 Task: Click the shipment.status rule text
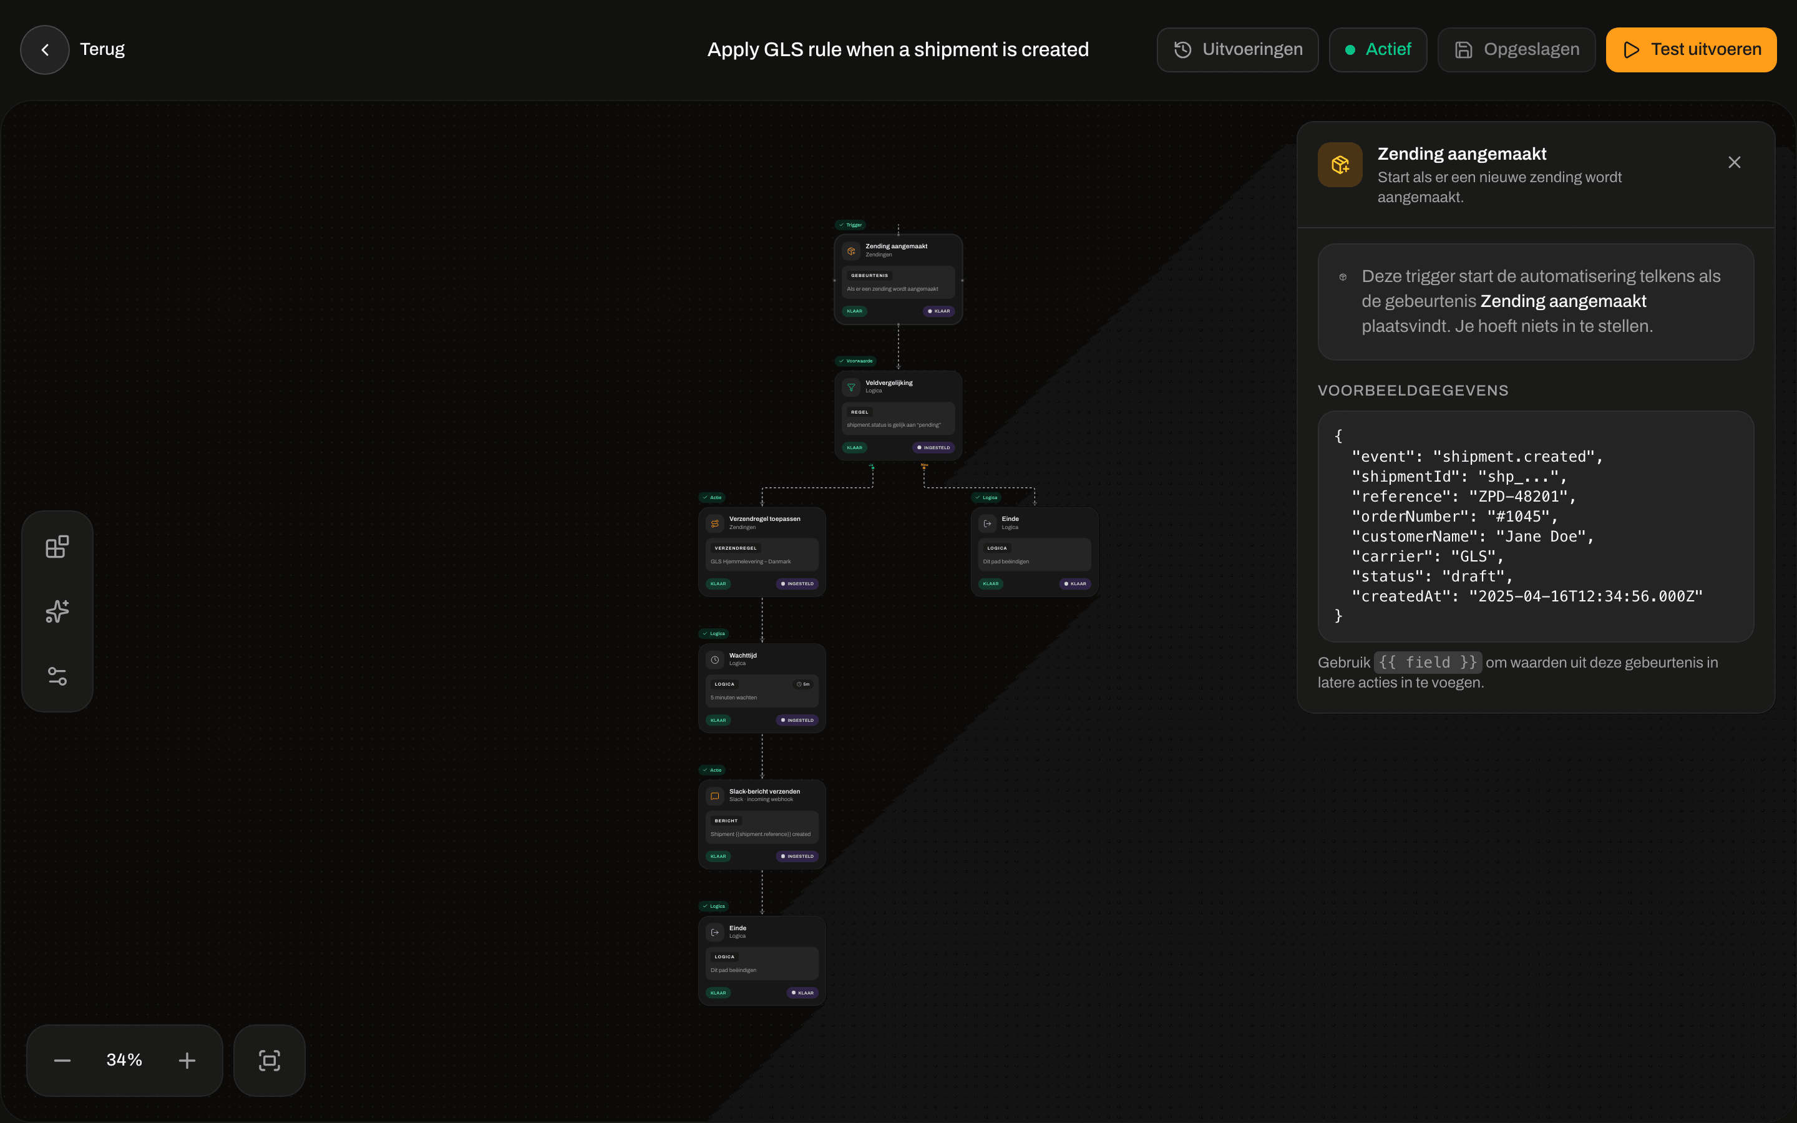894,425
